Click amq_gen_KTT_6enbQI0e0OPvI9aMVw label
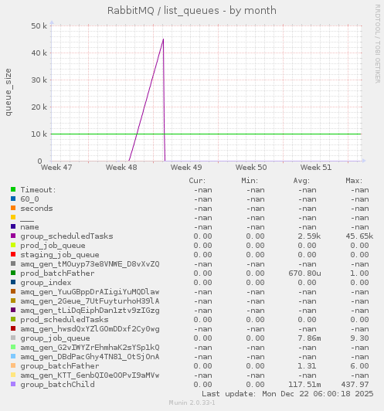The height and width of the screenshot is (411, 384). pyautogui.click(x=90, y=375)
